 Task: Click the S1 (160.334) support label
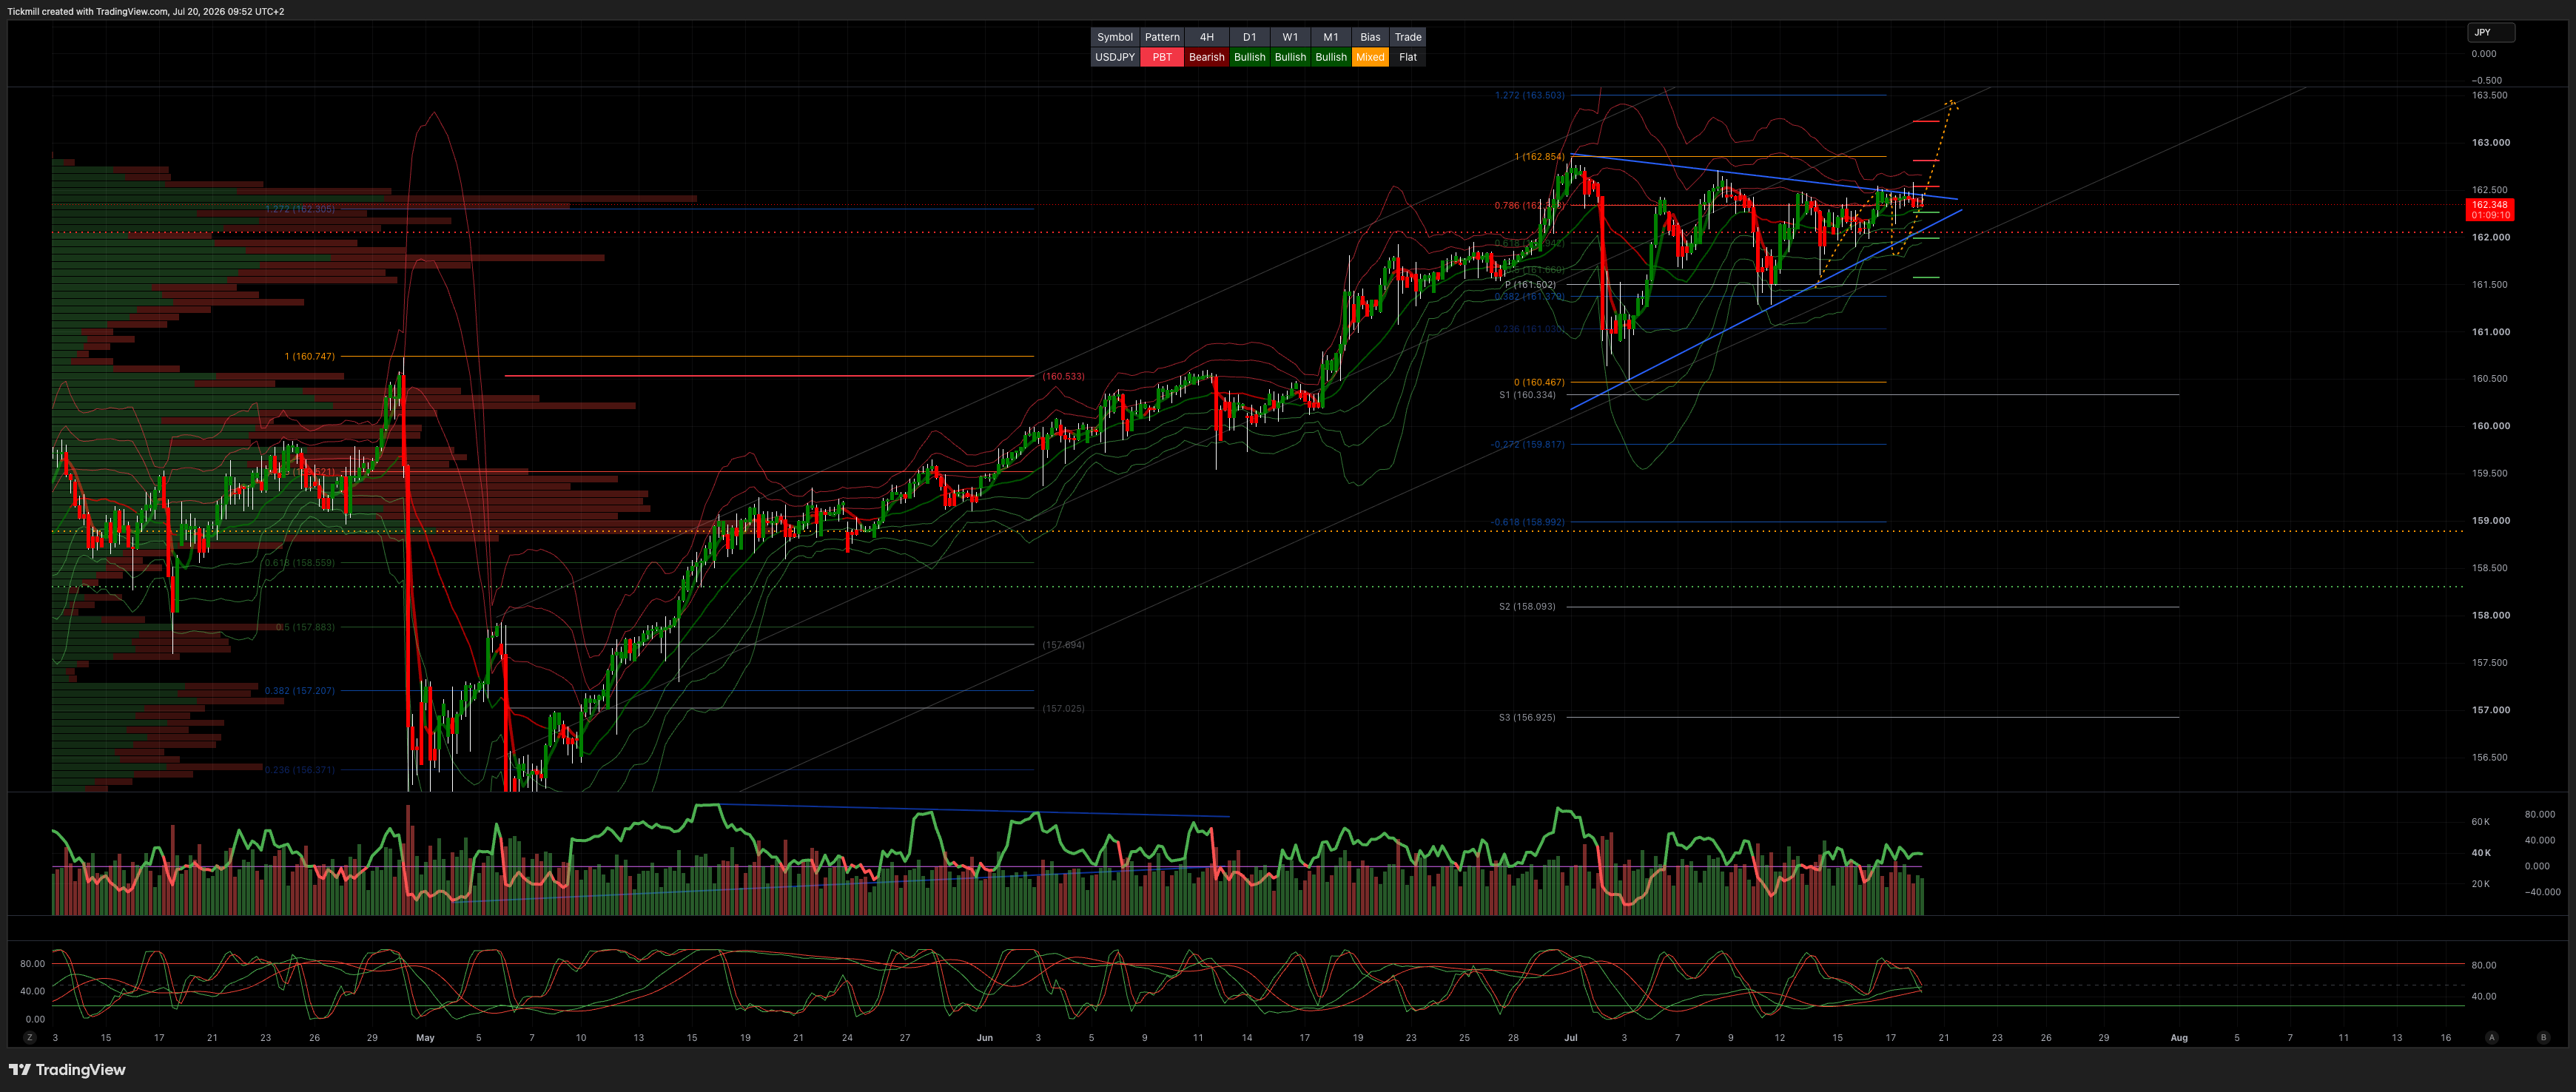1527,395
